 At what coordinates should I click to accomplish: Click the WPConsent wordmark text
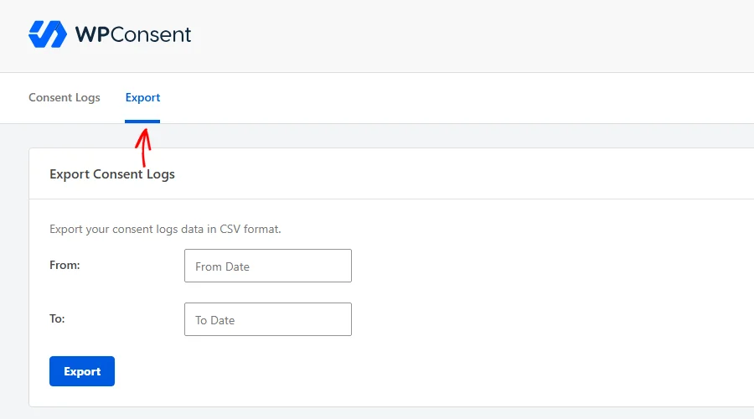tap(133, 34)
